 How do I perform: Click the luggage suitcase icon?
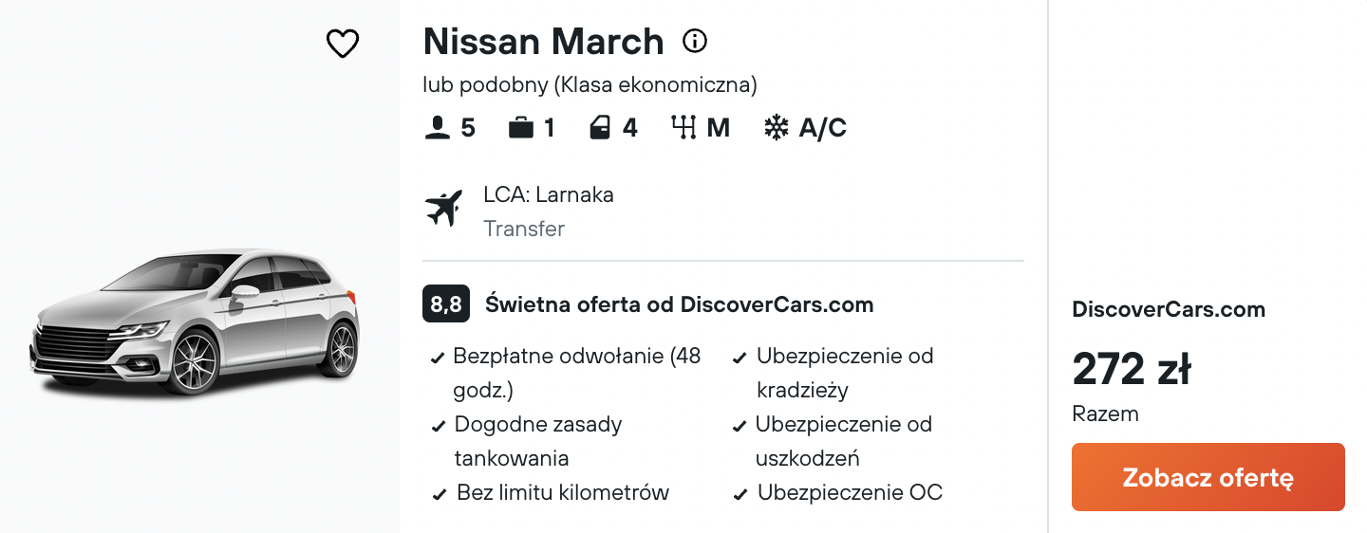[521, 127]
